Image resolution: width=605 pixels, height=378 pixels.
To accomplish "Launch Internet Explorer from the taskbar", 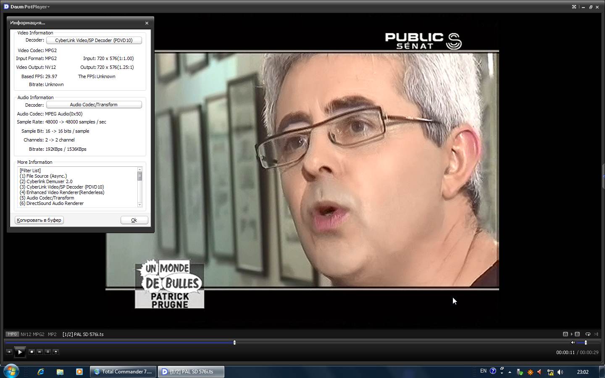I will tap(41, 372).
